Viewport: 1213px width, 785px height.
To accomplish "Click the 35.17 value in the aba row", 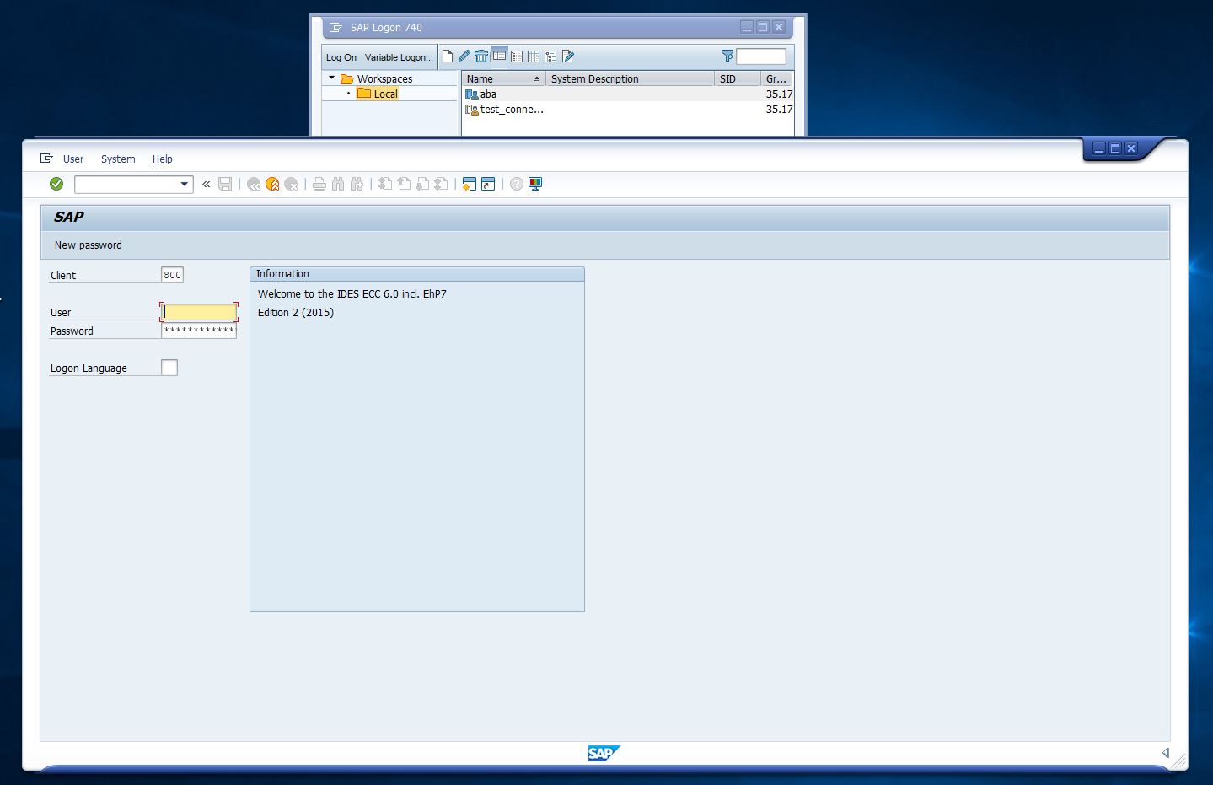I will 779,94.
